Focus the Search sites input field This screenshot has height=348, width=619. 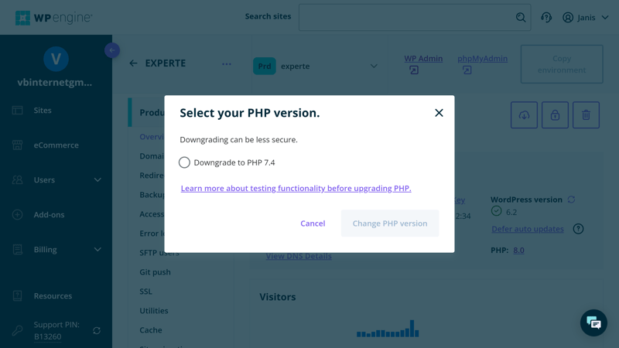click(406, 17)
